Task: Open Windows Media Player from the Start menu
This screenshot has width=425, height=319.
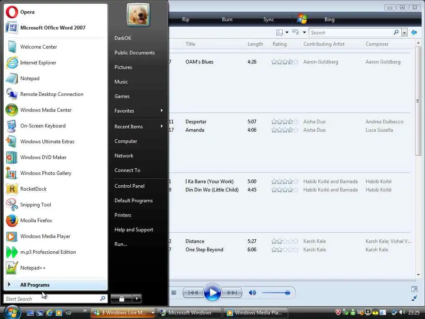Action: coord(56,236)
